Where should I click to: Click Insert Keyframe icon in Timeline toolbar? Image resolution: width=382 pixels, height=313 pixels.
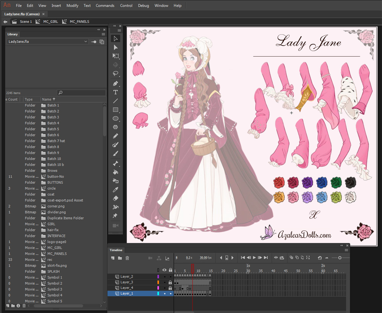(227, 258)
